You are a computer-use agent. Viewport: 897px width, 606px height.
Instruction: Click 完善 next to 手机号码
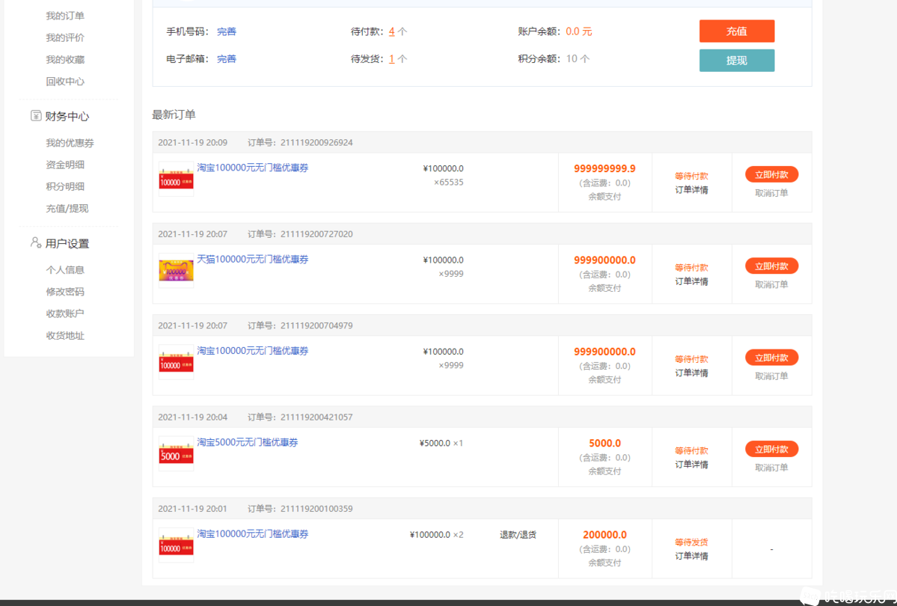tap(227, 31)
